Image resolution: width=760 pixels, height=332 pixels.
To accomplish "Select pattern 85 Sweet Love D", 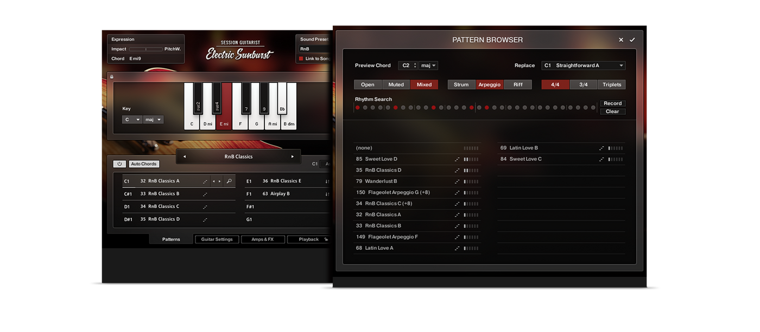I will point(417,159).
